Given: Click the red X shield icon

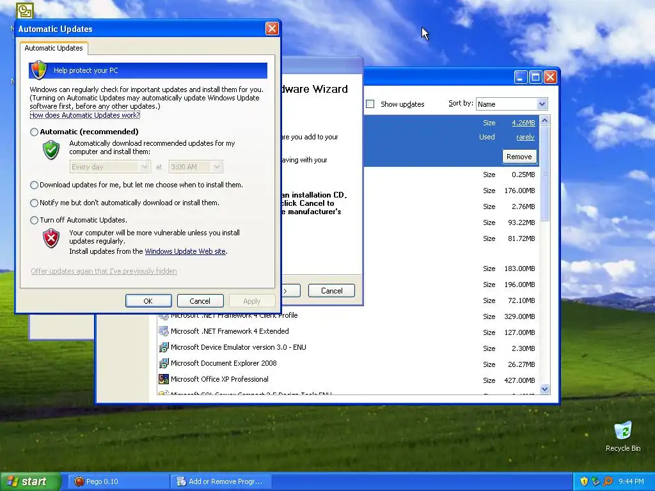Looking at the screenshot, I should (51, 238).
